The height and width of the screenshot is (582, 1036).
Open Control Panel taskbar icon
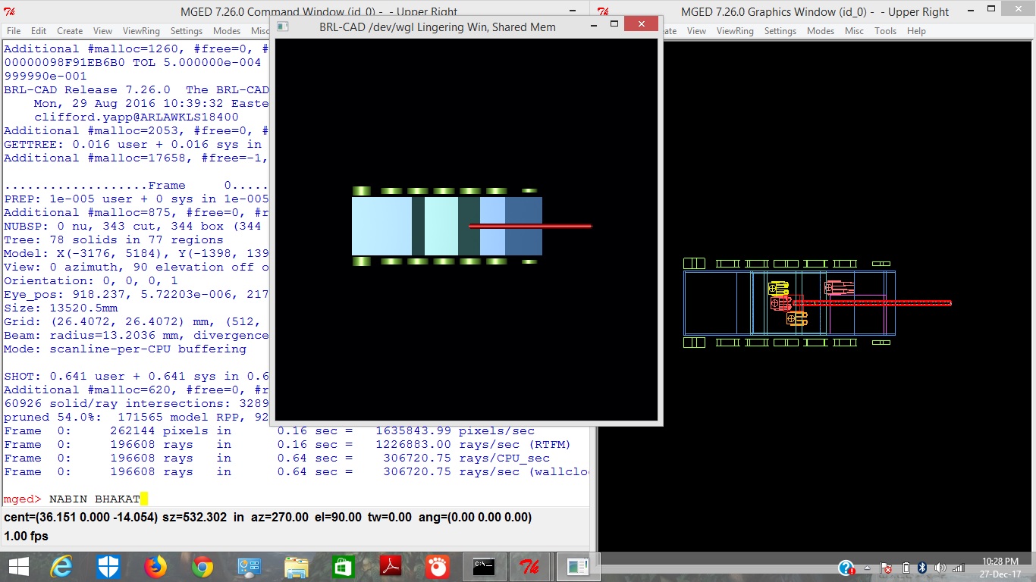(250, 566)
